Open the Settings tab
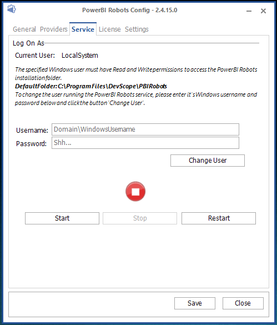The height and width of the screenshot is (325, 277). click(x=137, y=29)
